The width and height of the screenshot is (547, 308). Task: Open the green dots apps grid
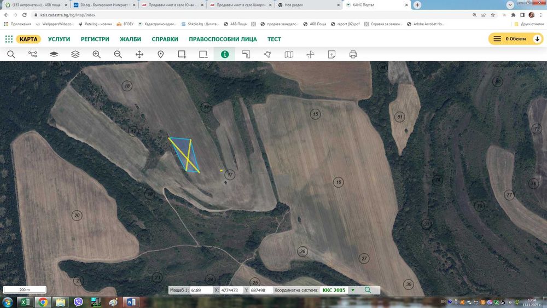9,39
